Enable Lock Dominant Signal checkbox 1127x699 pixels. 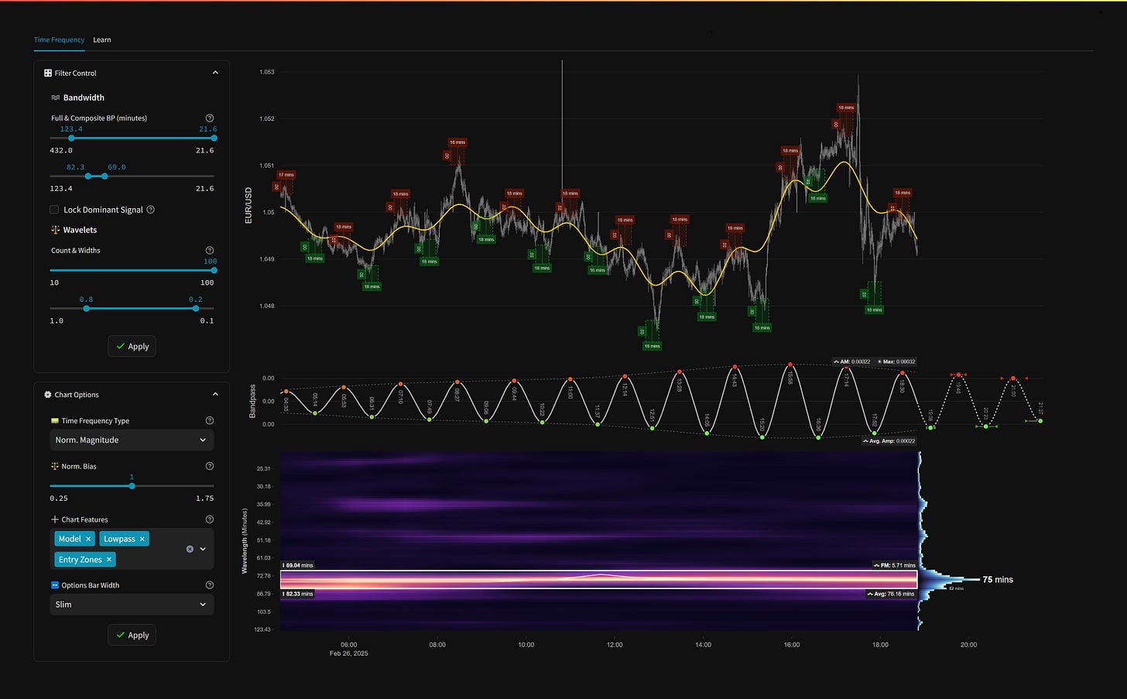click(54, 210)
